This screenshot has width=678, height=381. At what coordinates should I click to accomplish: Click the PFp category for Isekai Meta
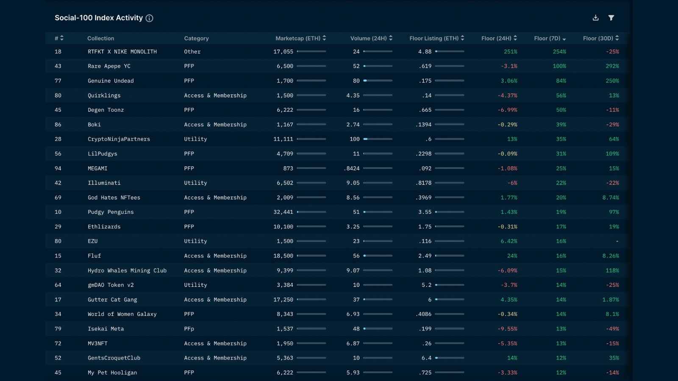coord(189,329)
